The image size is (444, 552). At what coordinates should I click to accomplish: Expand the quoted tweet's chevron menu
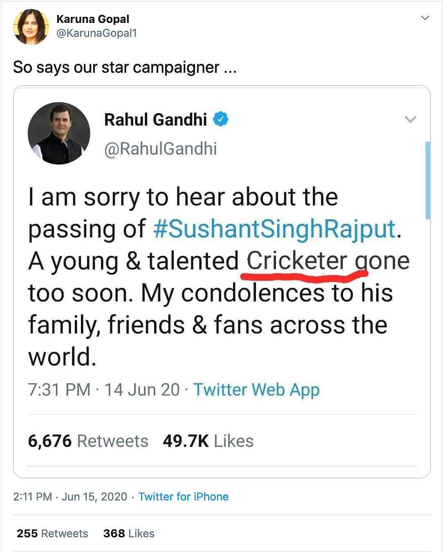tap(410, 119)
